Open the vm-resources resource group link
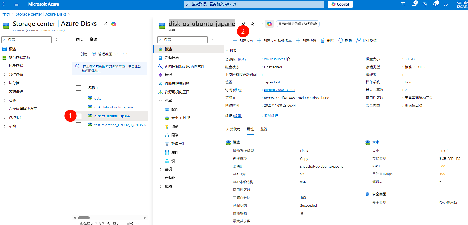This screenshot has width=468, height=225. tap(274, 59)
